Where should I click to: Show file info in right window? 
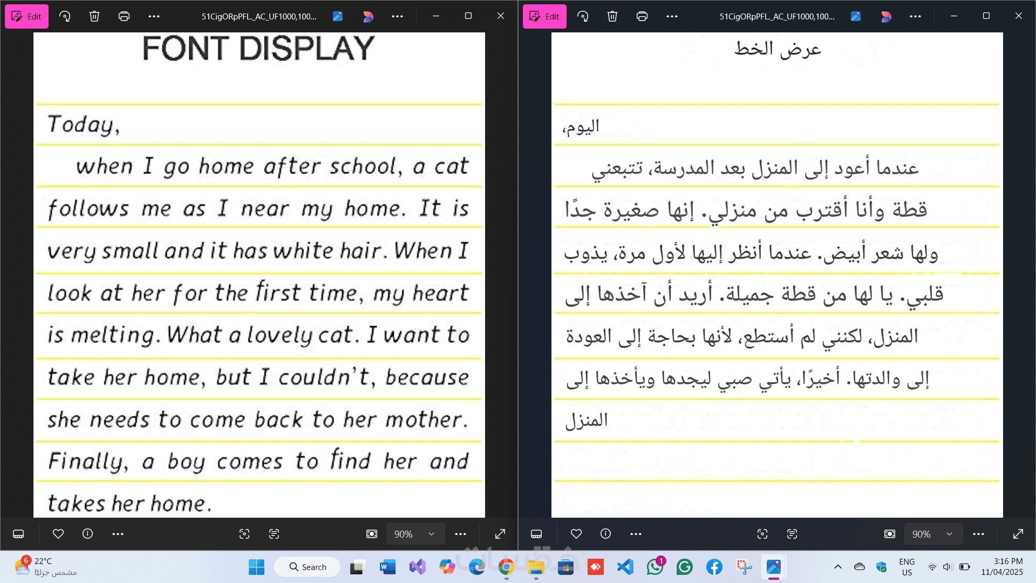[605, 534]
